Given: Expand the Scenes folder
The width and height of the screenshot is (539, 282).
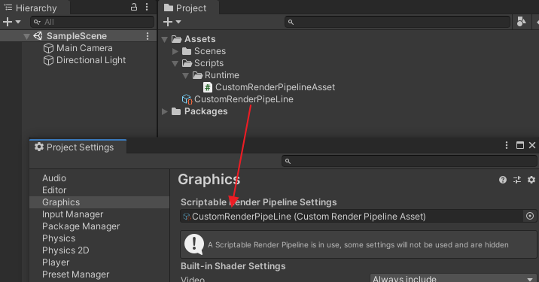Looking at the screenshot, I should tap(175, 51).
